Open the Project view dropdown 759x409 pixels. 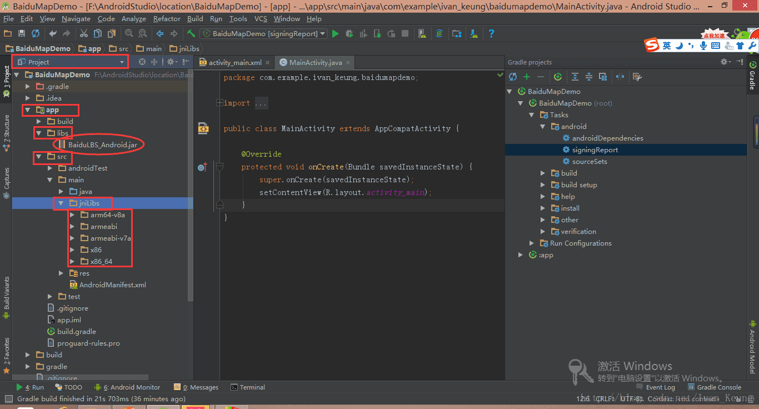coord(71,62)
